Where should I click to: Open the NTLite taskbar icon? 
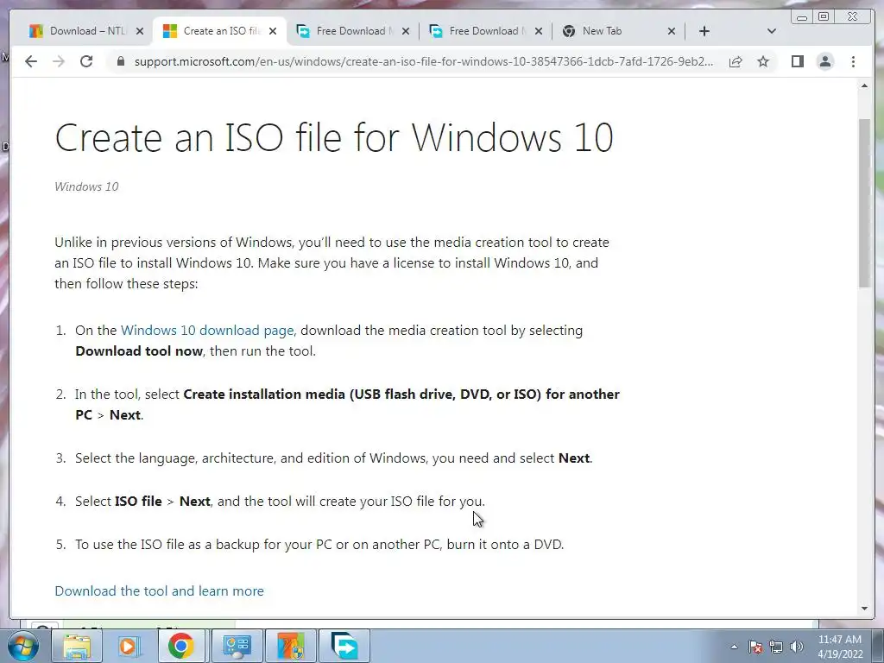click(x=291, y=646)
